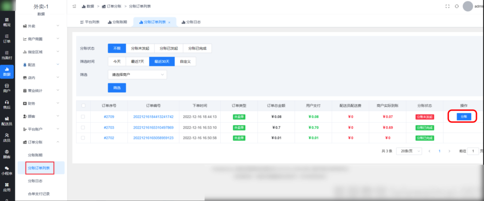Open 售后 headset icon in sidebar

(x=7, y=104)
